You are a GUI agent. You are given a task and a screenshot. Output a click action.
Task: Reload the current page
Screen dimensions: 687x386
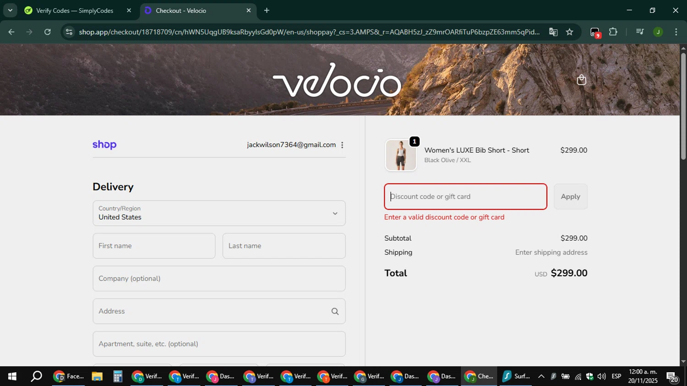(48, 32)
